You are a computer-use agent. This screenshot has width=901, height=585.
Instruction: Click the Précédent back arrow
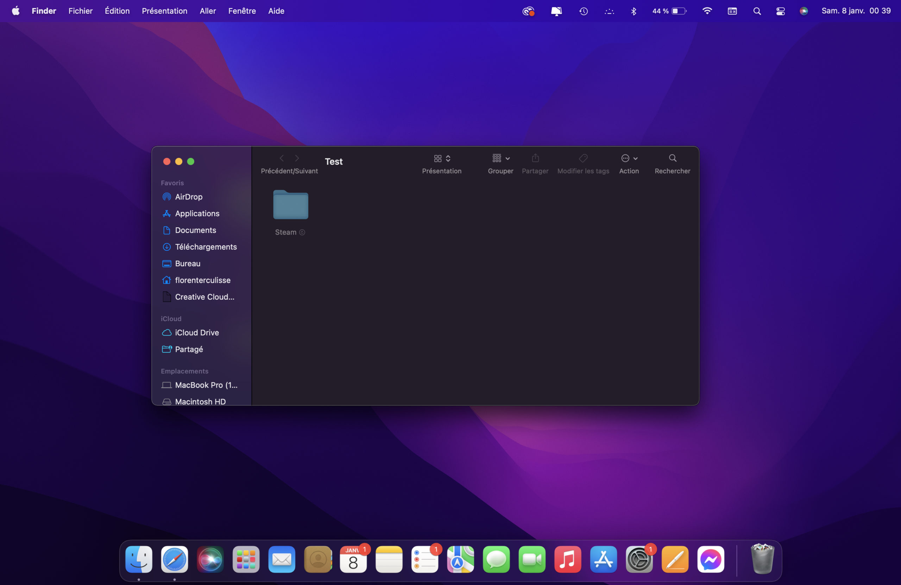click(282, 158)
